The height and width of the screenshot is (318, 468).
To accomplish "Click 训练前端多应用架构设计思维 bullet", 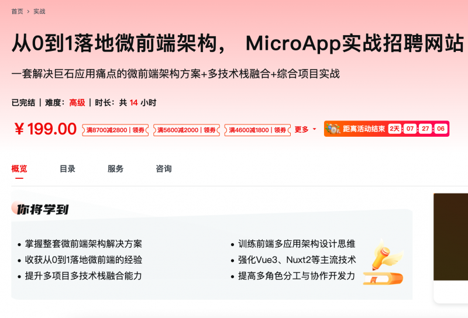I will coord(297,244).
